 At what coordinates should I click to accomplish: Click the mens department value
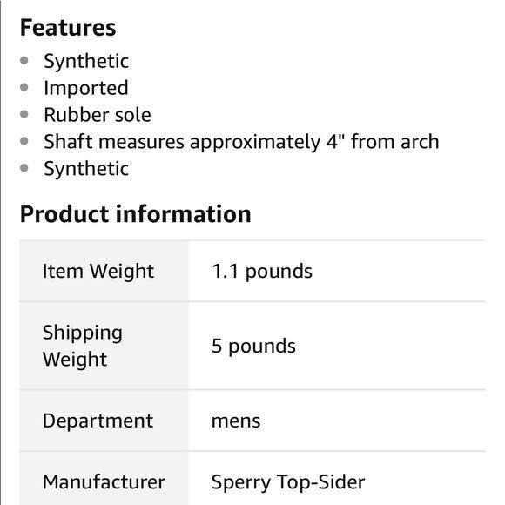236,421
